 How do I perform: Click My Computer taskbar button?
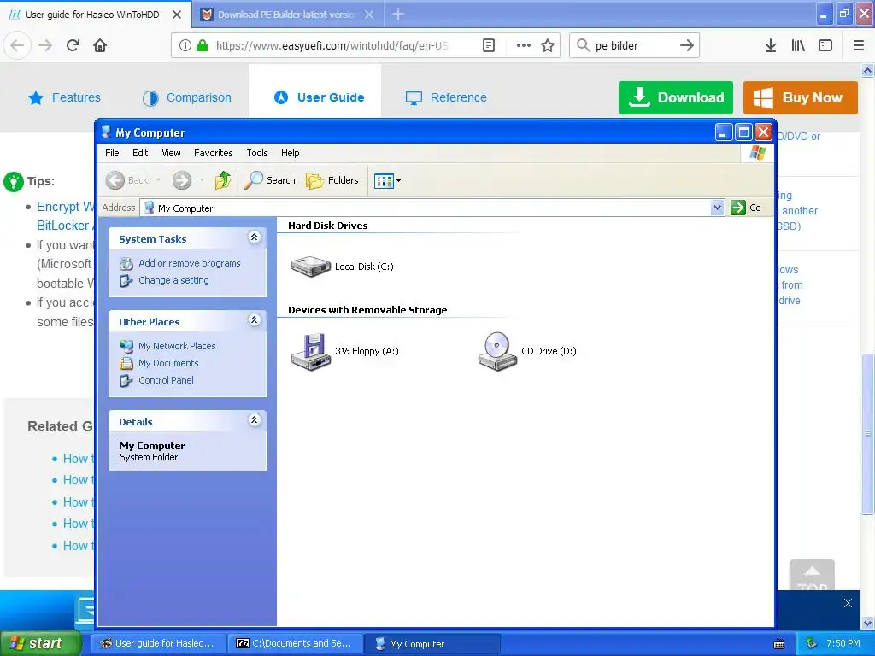pos(431,644)
